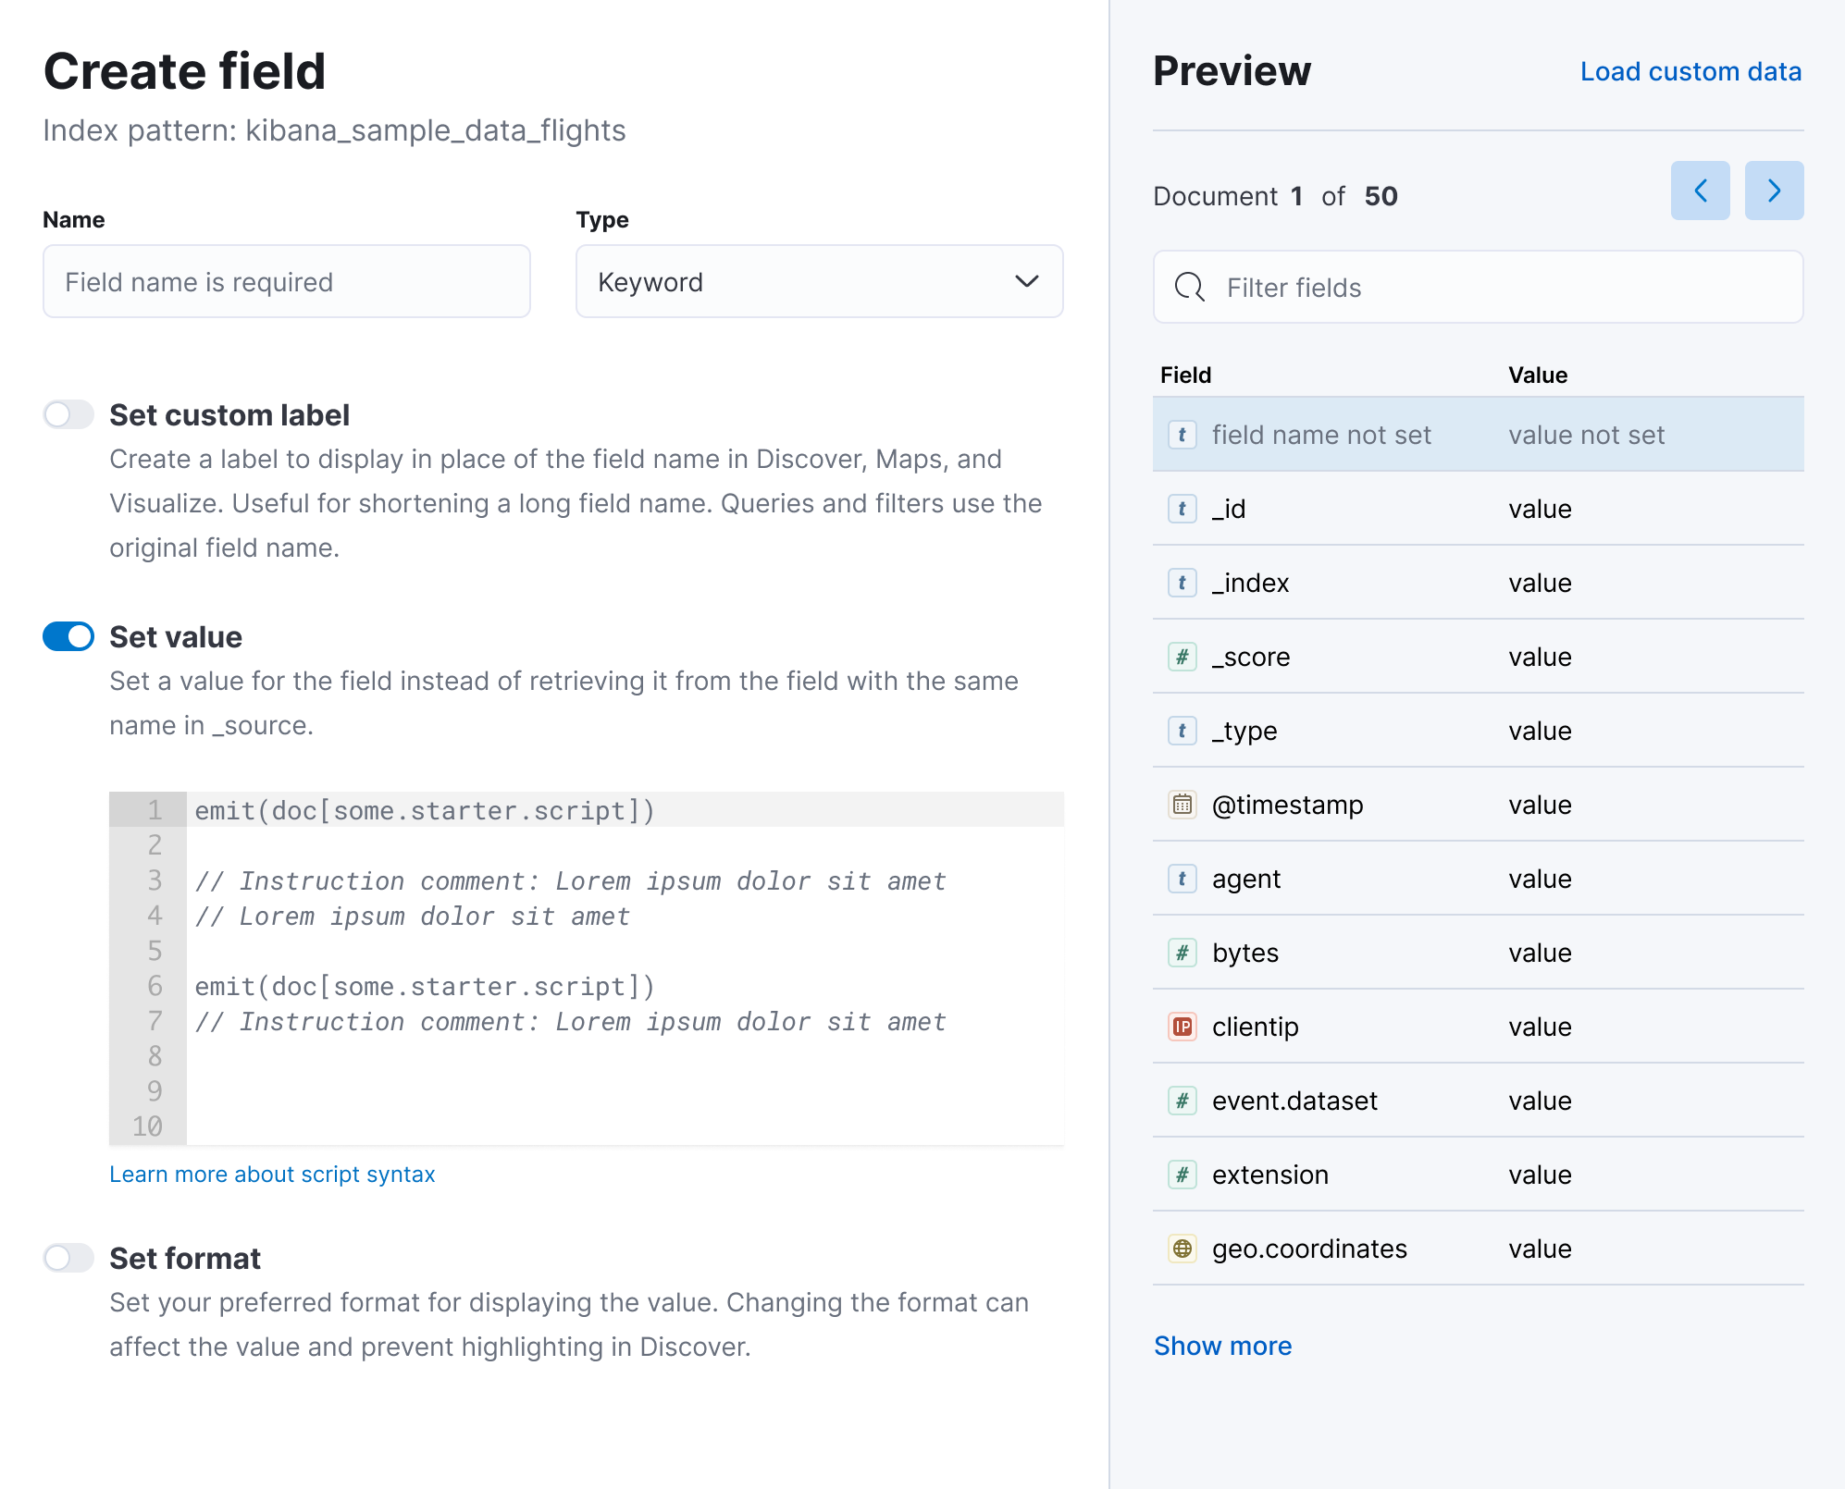Select the number icon beside bytes
The image size is (1845, 1489).
click(1183, 952)
